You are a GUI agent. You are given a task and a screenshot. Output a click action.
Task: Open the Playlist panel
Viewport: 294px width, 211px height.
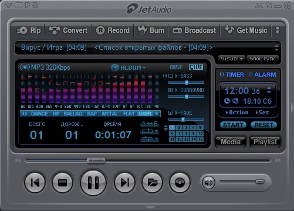265,142
